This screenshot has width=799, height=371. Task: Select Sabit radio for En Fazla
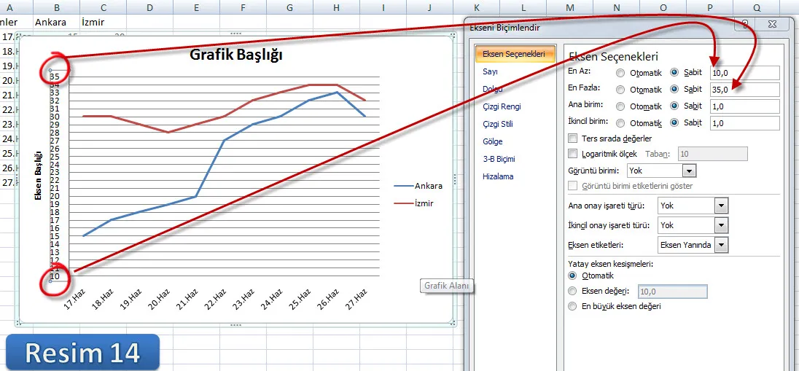(x=674, y=90)
